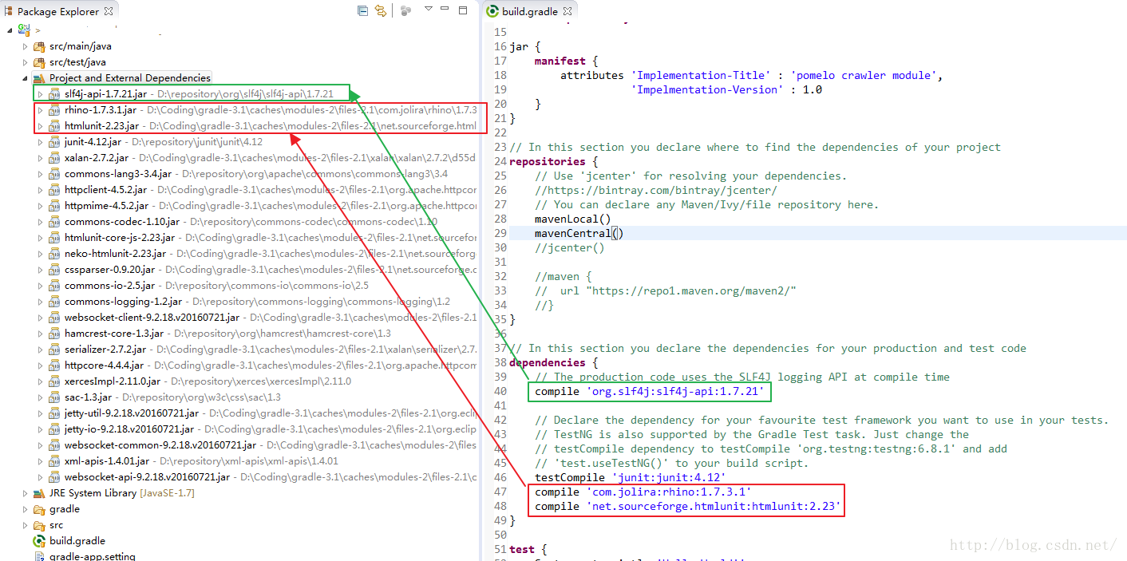Click compile 'net.sourceforge.htmlunit:htmlunit:2.23' line
Viewport: 1127px width, 561px height.
[x=688, y=506]
